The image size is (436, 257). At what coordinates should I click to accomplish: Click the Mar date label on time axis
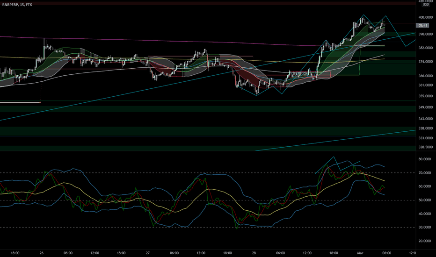360,253
